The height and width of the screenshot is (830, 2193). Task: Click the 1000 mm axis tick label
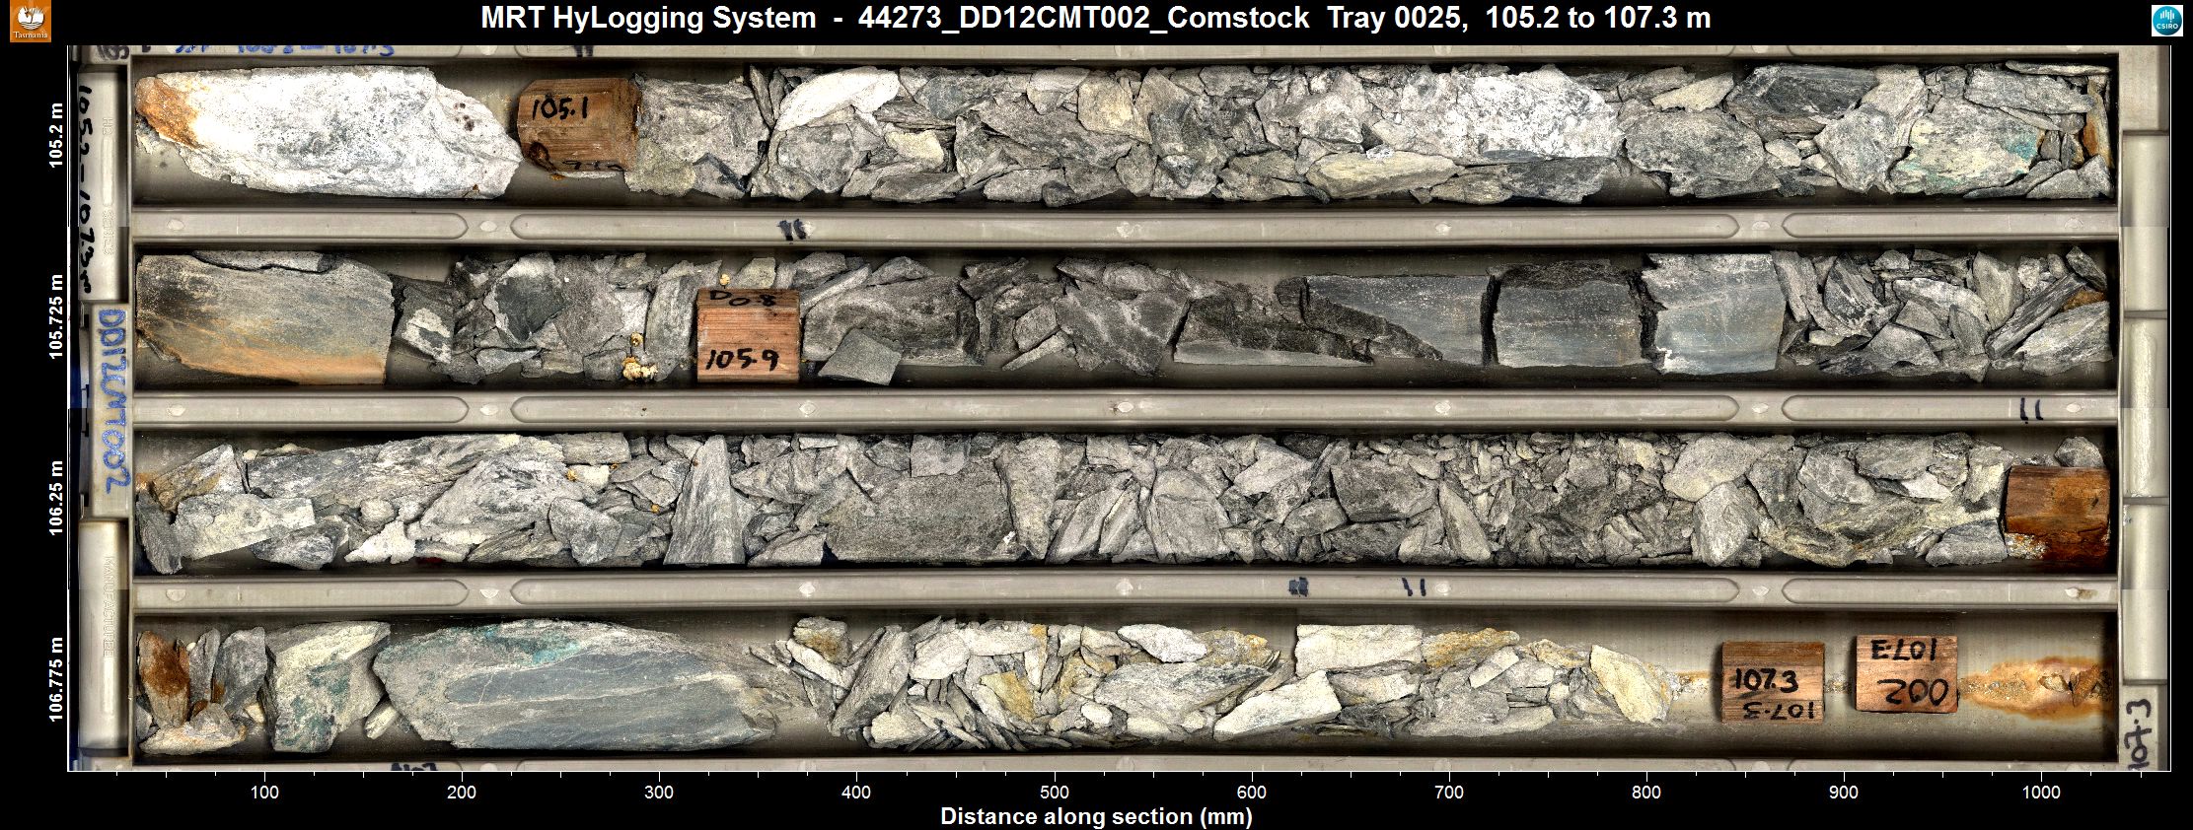[x=2041, y=793]
